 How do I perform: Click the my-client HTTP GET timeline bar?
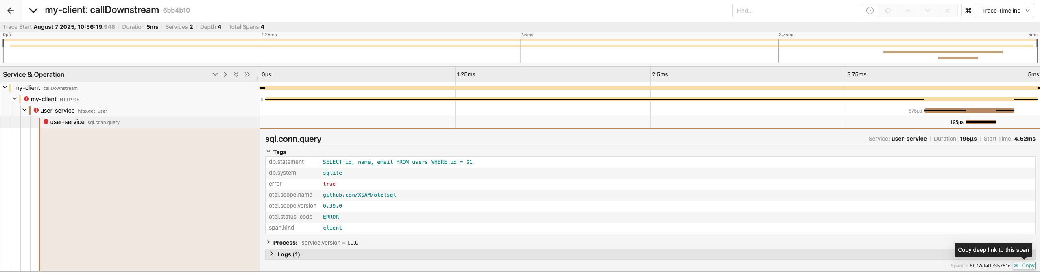click(x=651, y=99)
